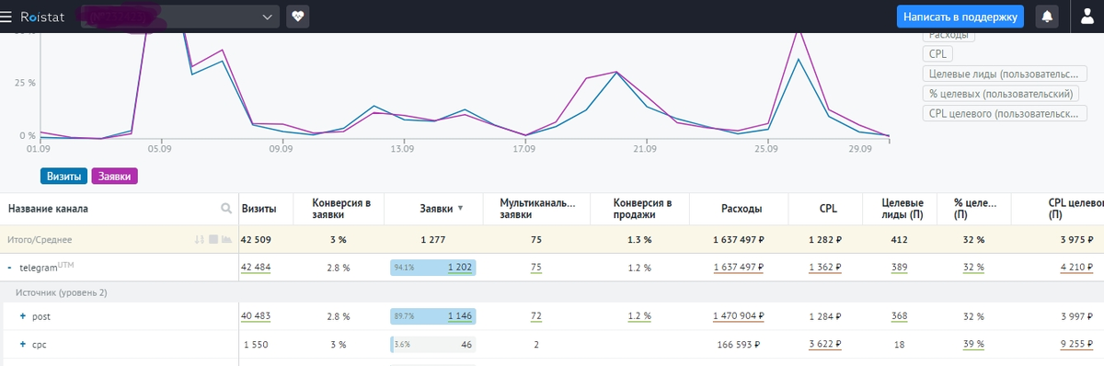
Task: Click chart date label 05.09
Action: (x=159, y=148)
